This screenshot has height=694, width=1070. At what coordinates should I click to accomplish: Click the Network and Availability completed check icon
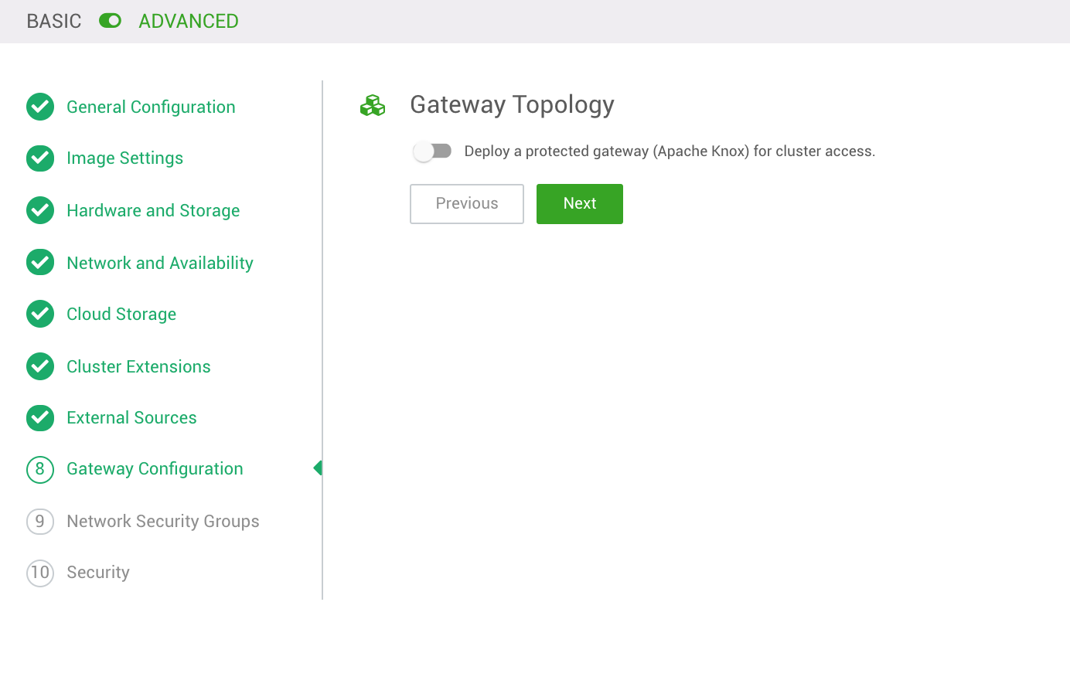point(40,262)
